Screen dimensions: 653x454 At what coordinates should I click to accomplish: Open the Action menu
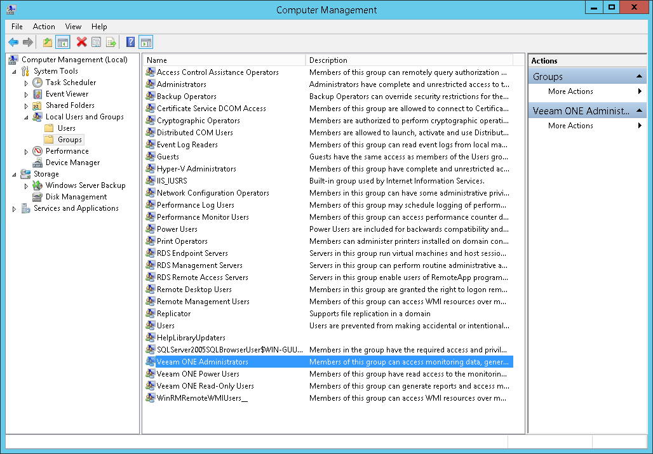[44, 27]
